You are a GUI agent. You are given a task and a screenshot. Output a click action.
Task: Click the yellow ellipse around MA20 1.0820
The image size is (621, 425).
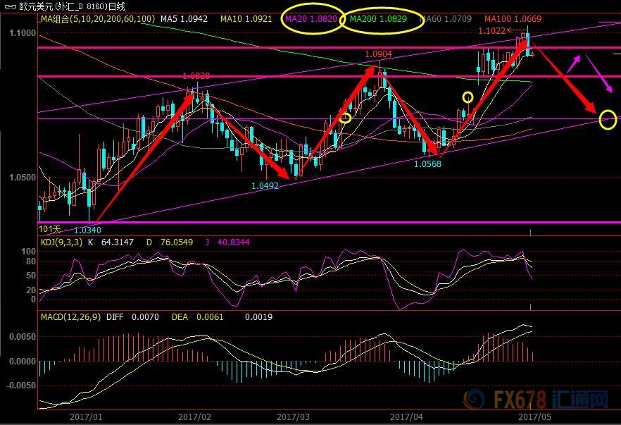tap(312, 18)
